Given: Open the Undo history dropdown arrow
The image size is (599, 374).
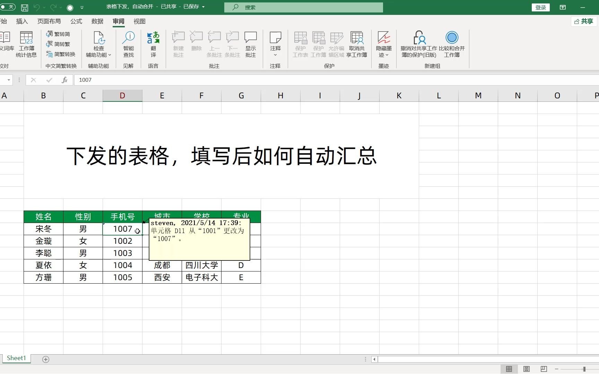Looking at the screenshot, I should pyautogui.click(x=44, y=7).
